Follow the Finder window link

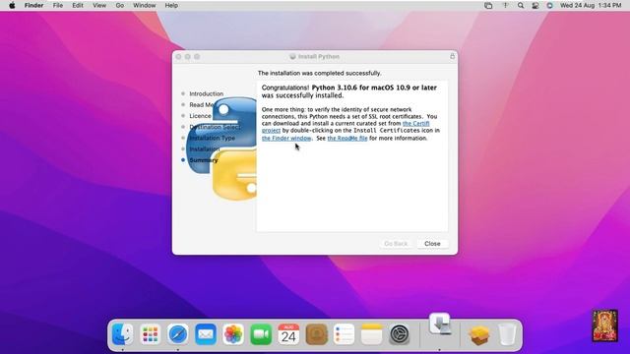point(286,138)
